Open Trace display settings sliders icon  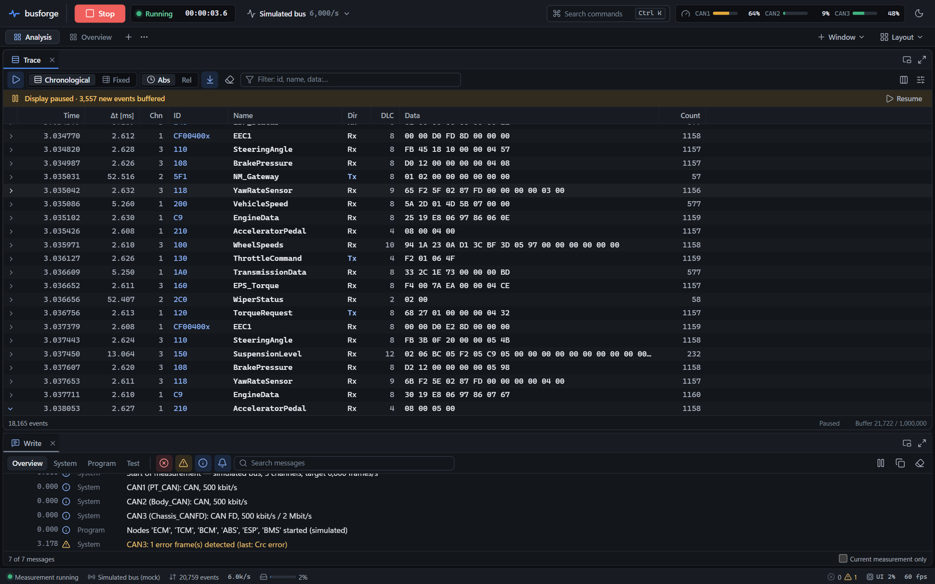pyautogui.click(x=921, y=80)
